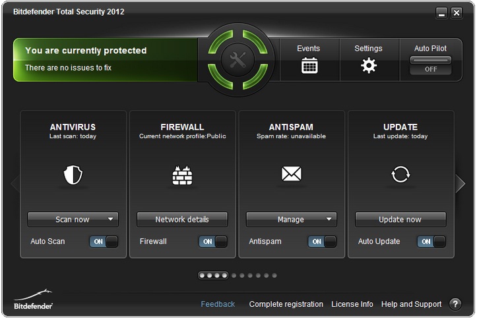Click 'Last update: today' text
The width and height of the screenshot is (477, 320).
pos(400,136)
